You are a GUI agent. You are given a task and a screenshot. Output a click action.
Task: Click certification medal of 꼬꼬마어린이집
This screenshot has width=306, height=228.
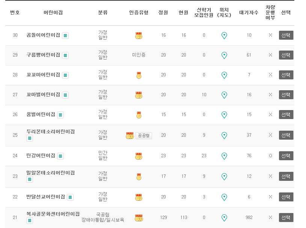click(139, 75)
